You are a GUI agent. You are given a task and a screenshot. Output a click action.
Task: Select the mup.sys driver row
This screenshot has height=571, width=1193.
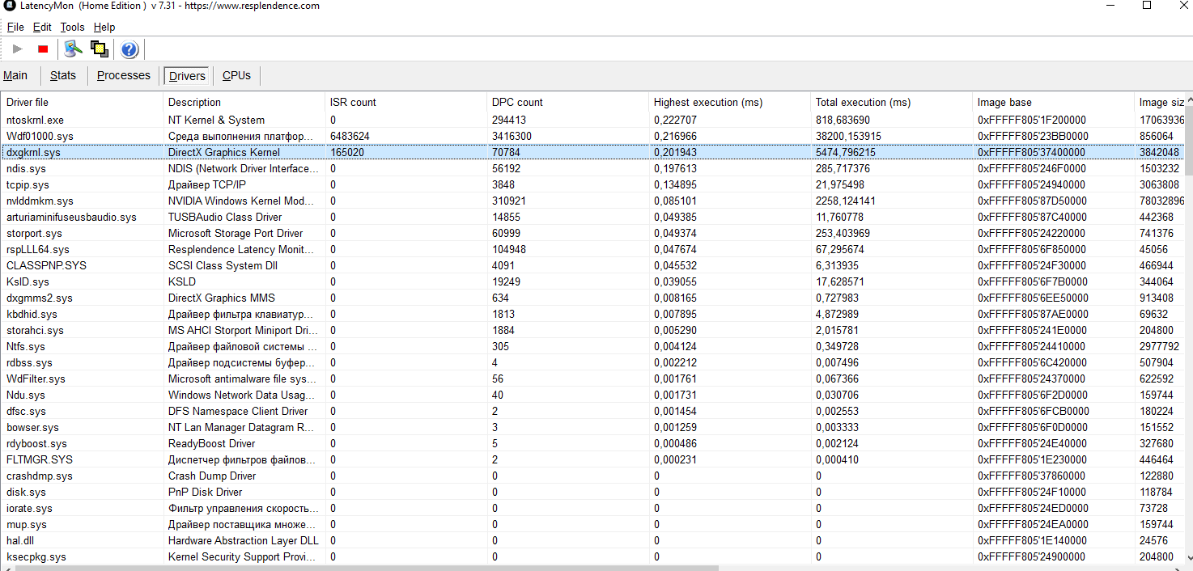[x=592, y=524]
